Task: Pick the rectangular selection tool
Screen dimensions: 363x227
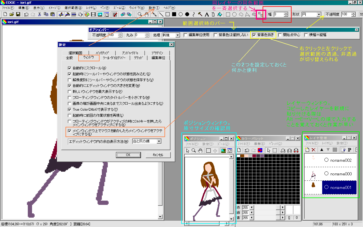Action: pos(228,14)
